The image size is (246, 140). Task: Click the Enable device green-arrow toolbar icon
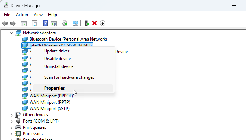pos(86,23)
